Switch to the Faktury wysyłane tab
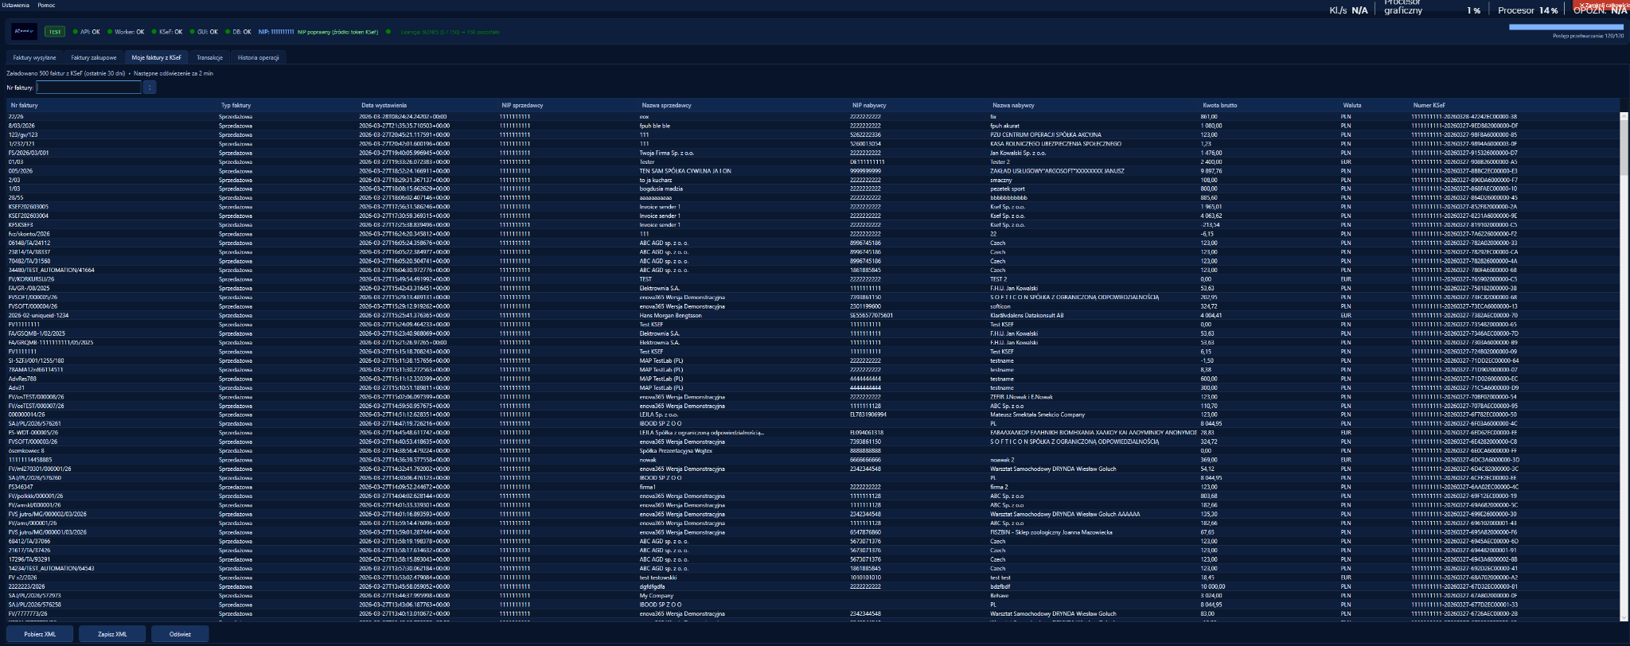The image size is (1630, 646). coord(34,57)
